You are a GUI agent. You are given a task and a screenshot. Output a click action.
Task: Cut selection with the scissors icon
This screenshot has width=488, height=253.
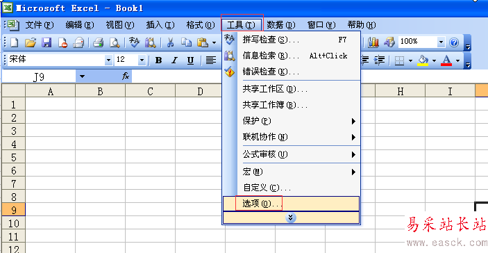[170, 42]
